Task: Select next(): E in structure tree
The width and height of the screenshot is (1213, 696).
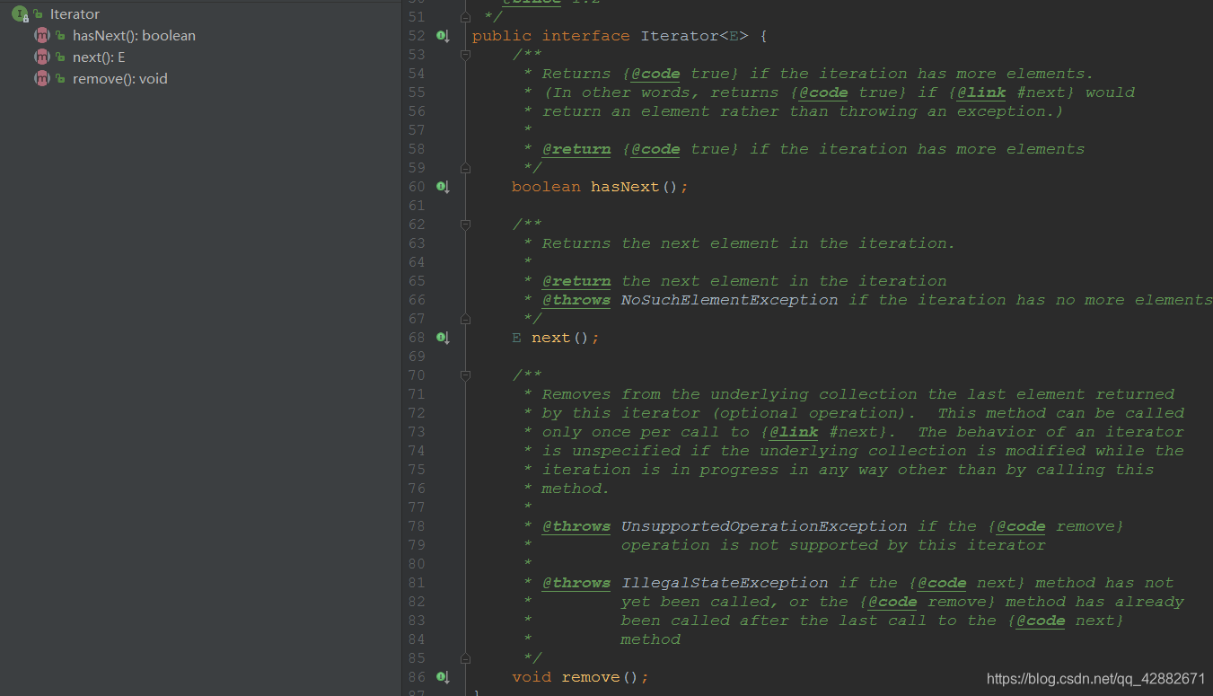Action: pyautogui.click(x=99, y=57)
